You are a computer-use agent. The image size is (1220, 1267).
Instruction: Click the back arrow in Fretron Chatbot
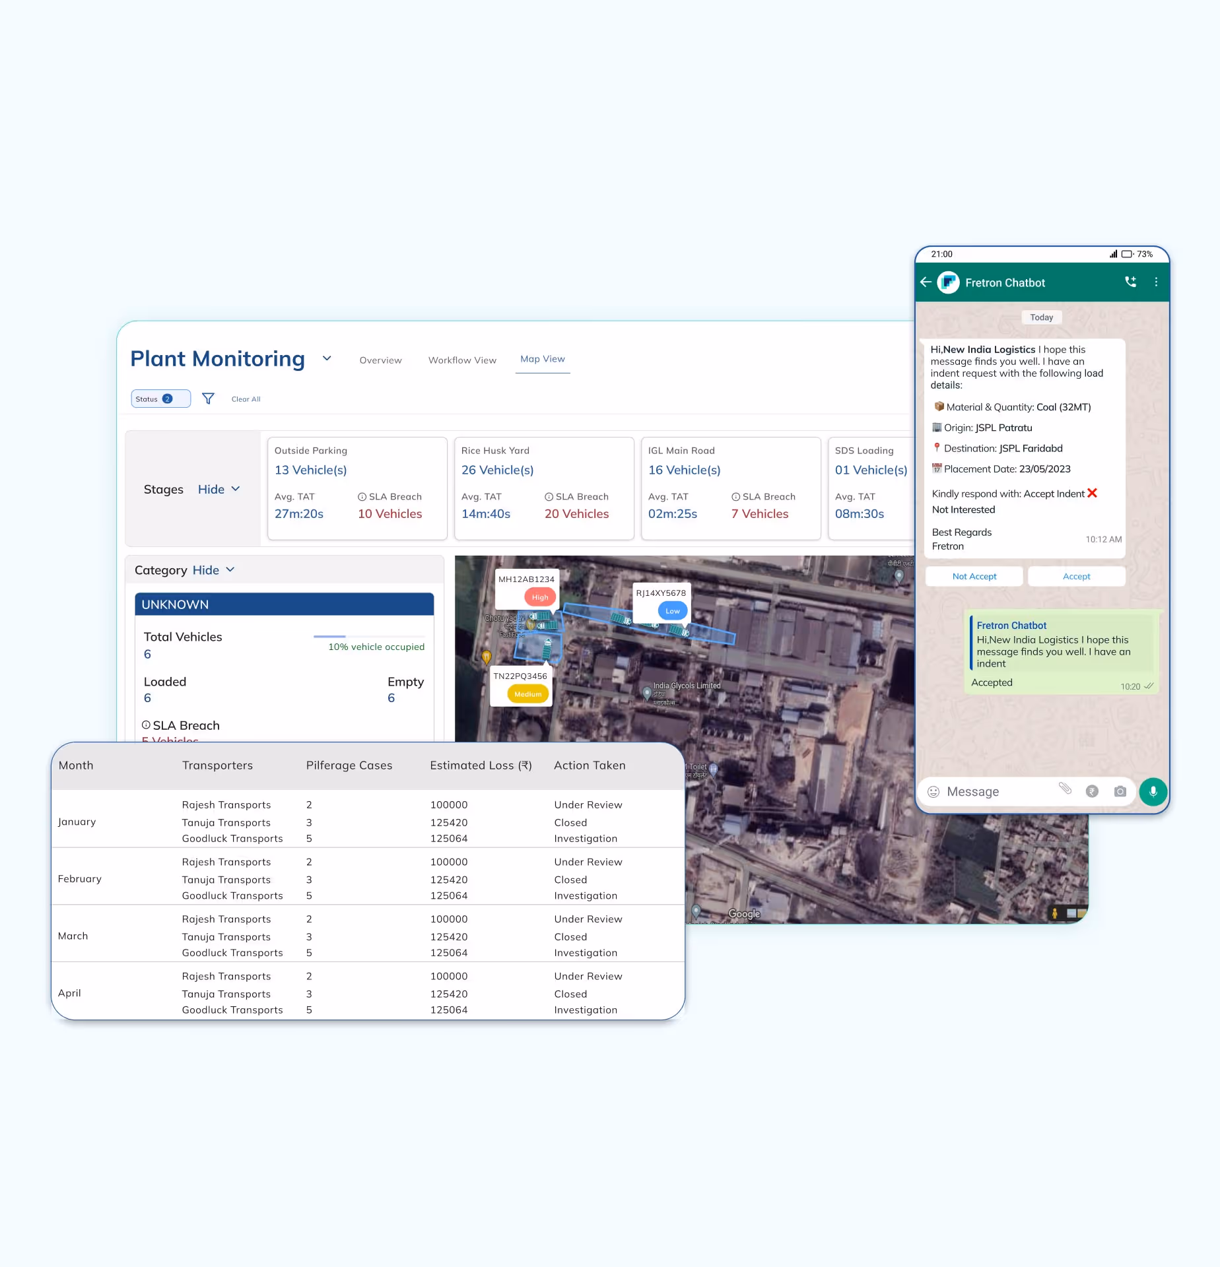click(x=926, y=282)
